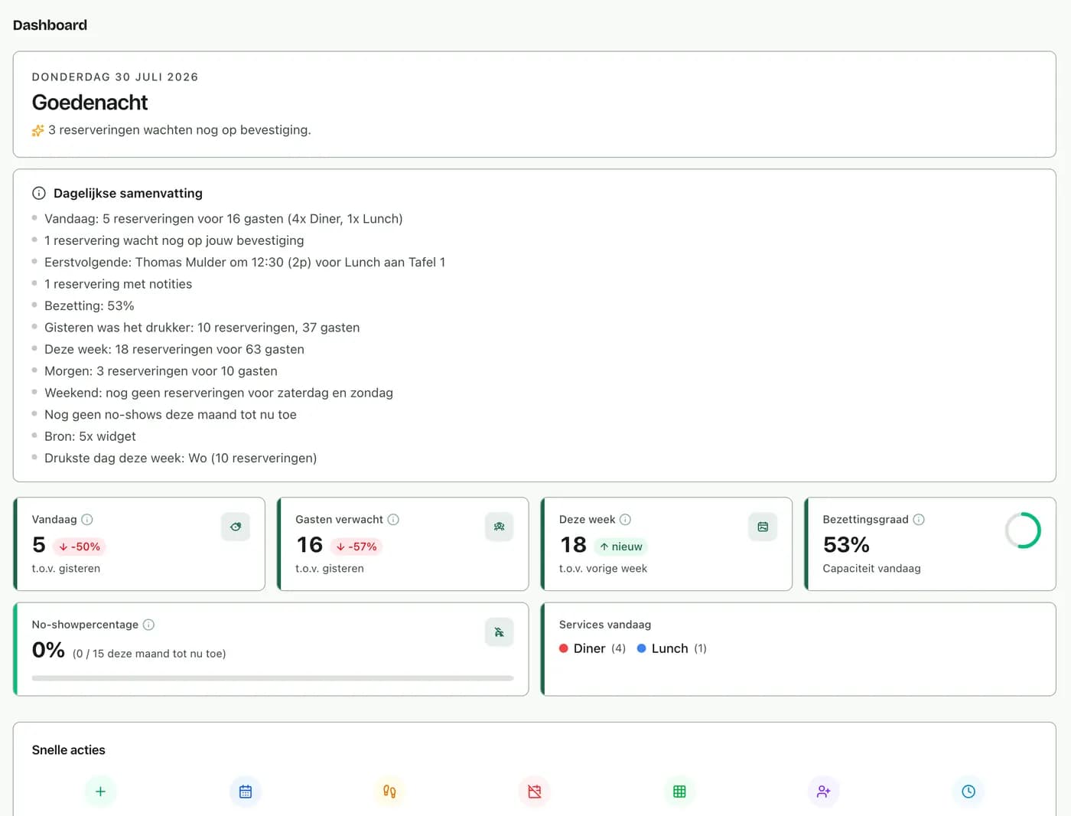Click the no-show icon in No-showpercentage card
The height and width of the screenshot is (816, 1071).
point(499,632)
